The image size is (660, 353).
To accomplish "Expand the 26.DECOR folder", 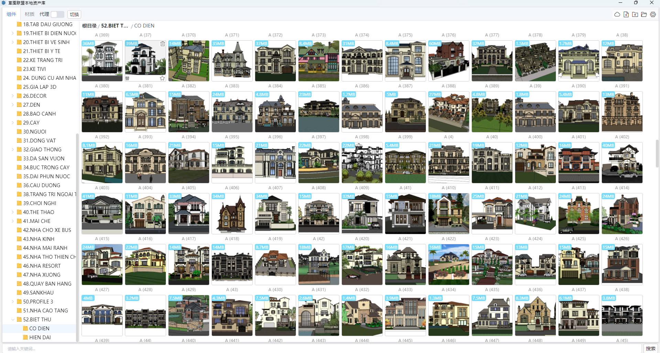I will 13,96.
